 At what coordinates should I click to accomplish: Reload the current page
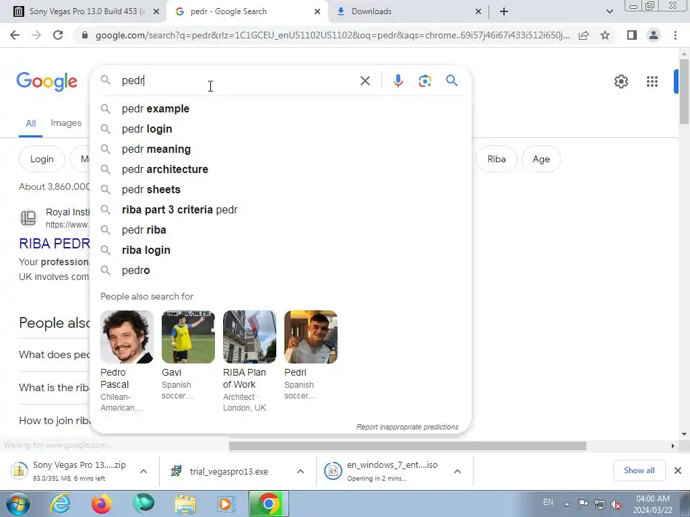pyautogui.click(x=58, y=35)
